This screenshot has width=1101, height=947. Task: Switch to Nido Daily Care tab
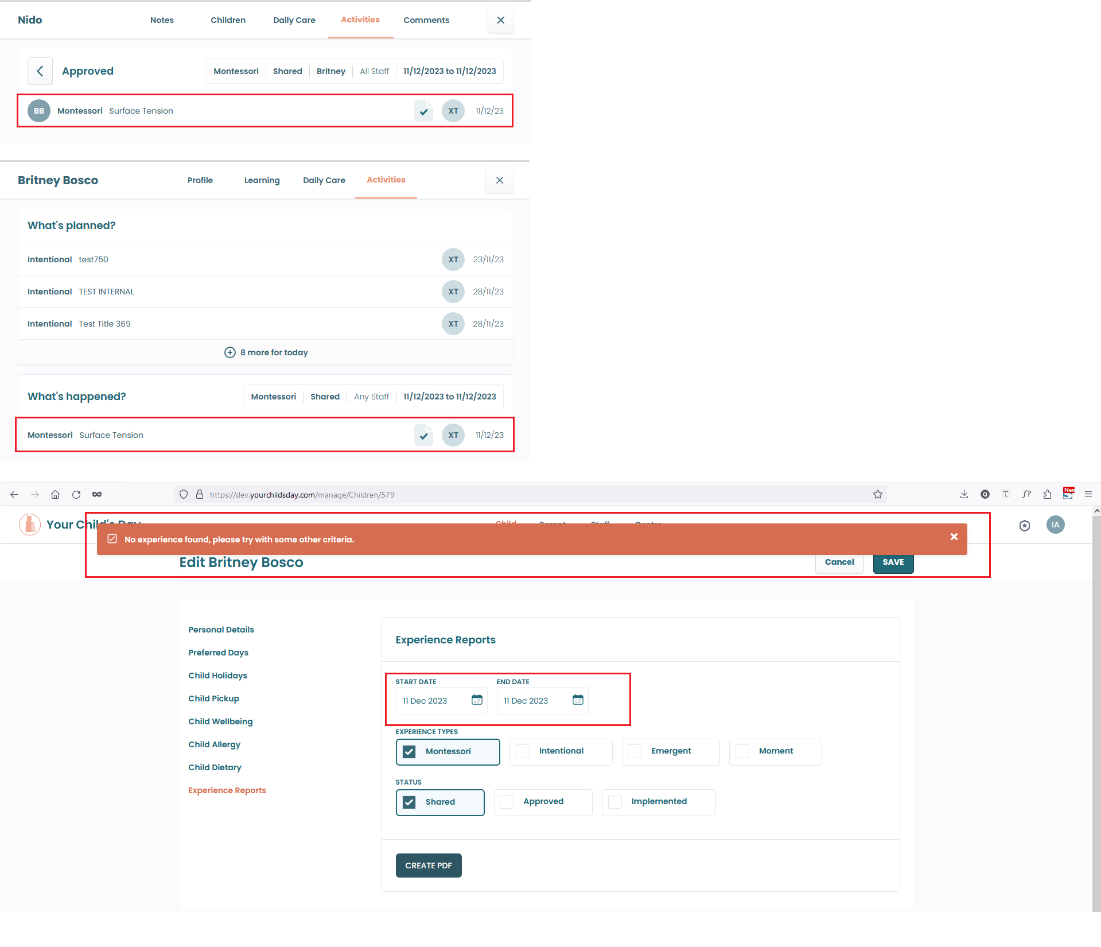[x=294, y=20]
